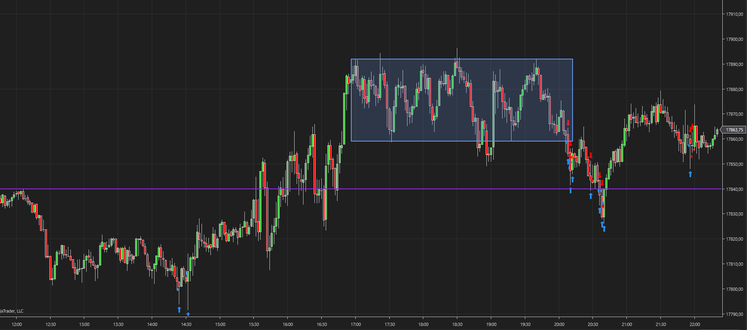
Task: Click the 20:30 label on the time axis
Action: pyautogui.click(x=593, y=324)
